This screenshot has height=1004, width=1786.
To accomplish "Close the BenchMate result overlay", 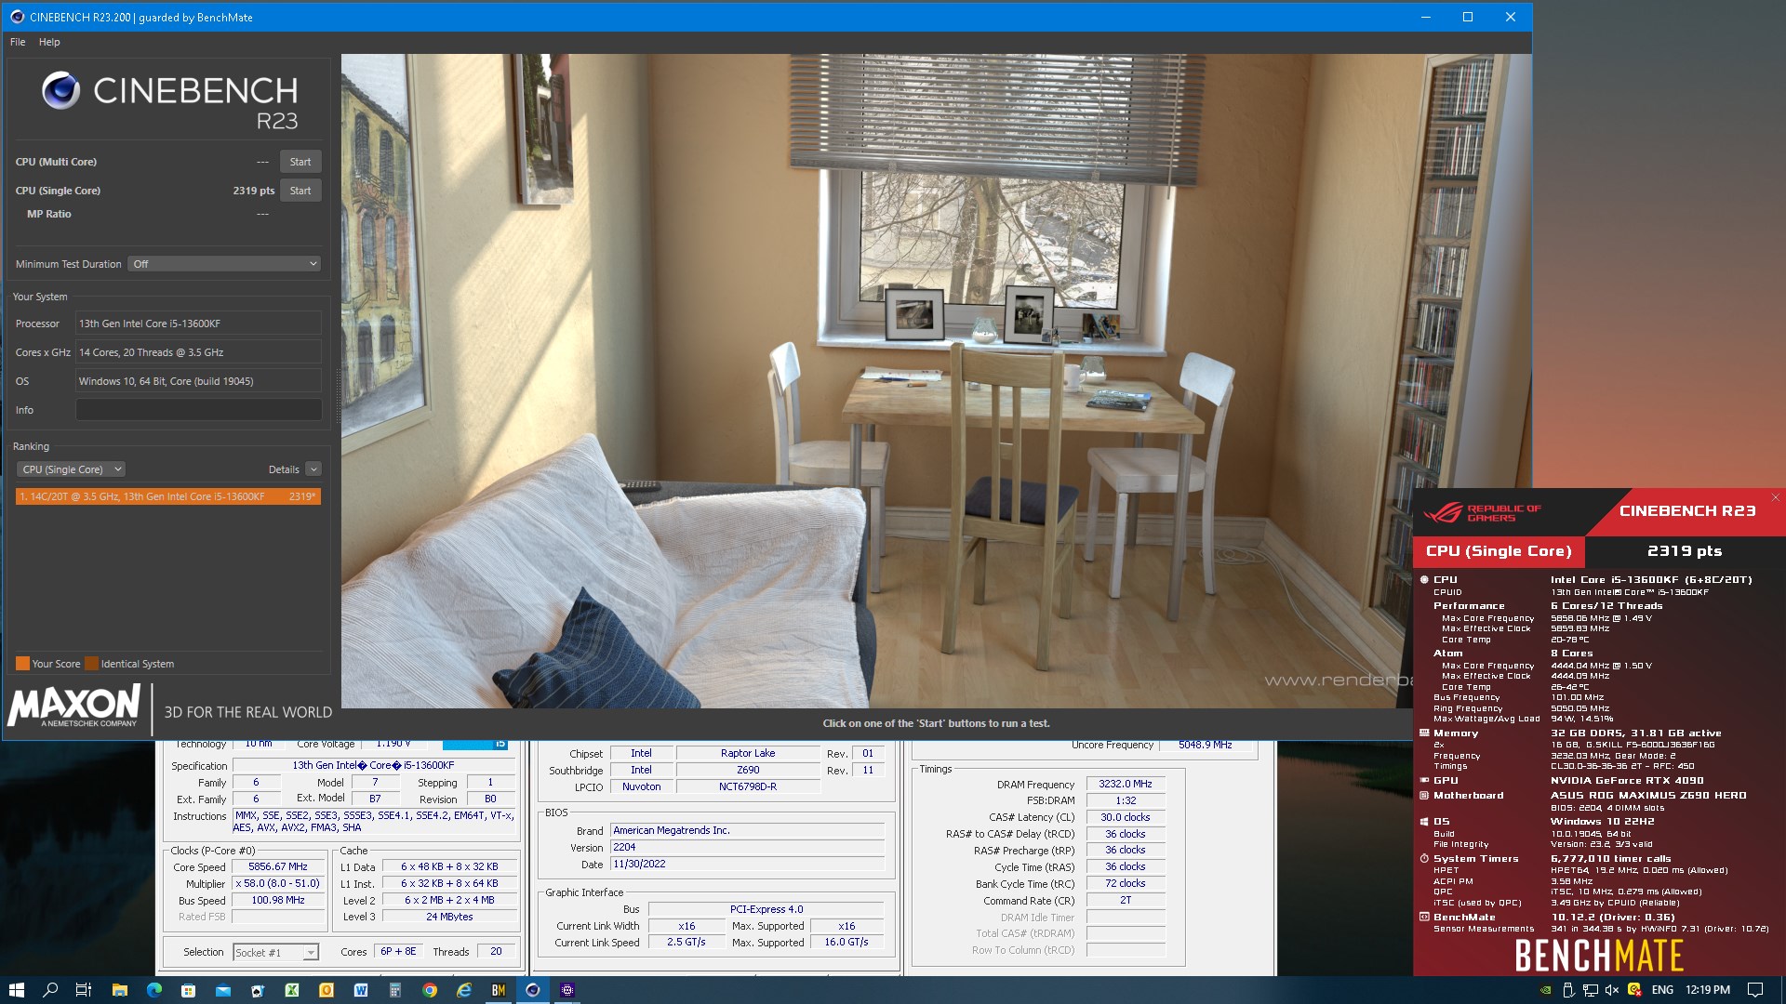I will [1776, 497].
